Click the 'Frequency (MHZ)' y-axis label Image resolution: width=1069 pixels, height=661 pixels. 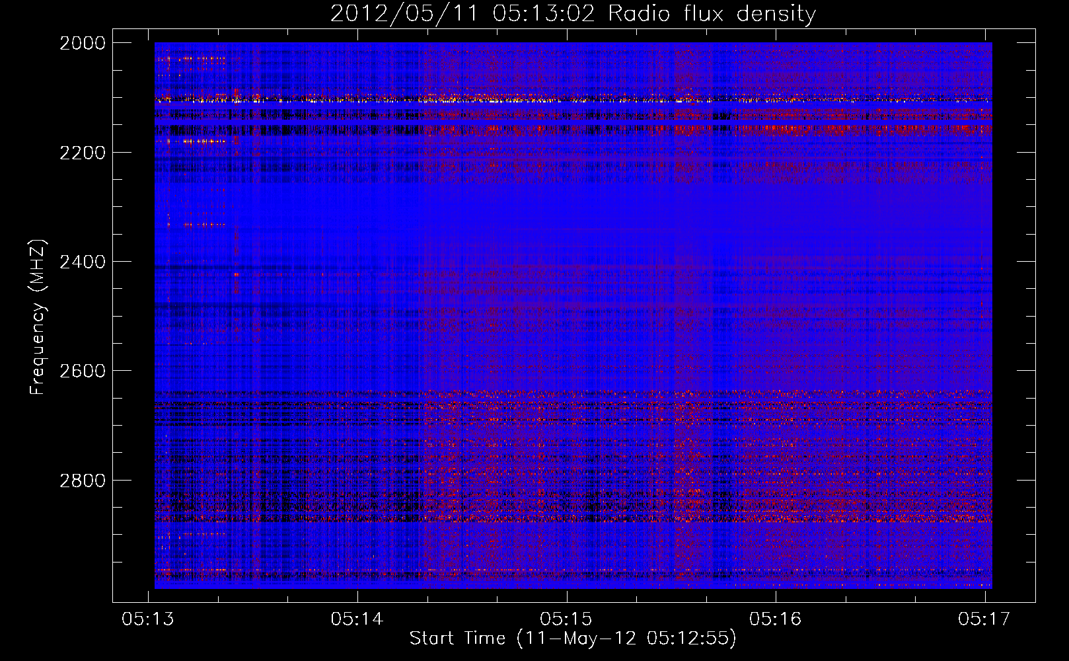38,317
